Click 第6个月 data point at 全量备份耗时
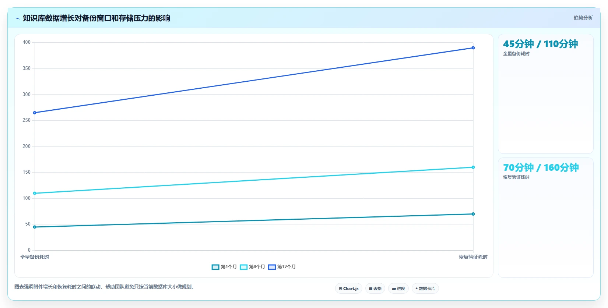 [x=35, y=193]
